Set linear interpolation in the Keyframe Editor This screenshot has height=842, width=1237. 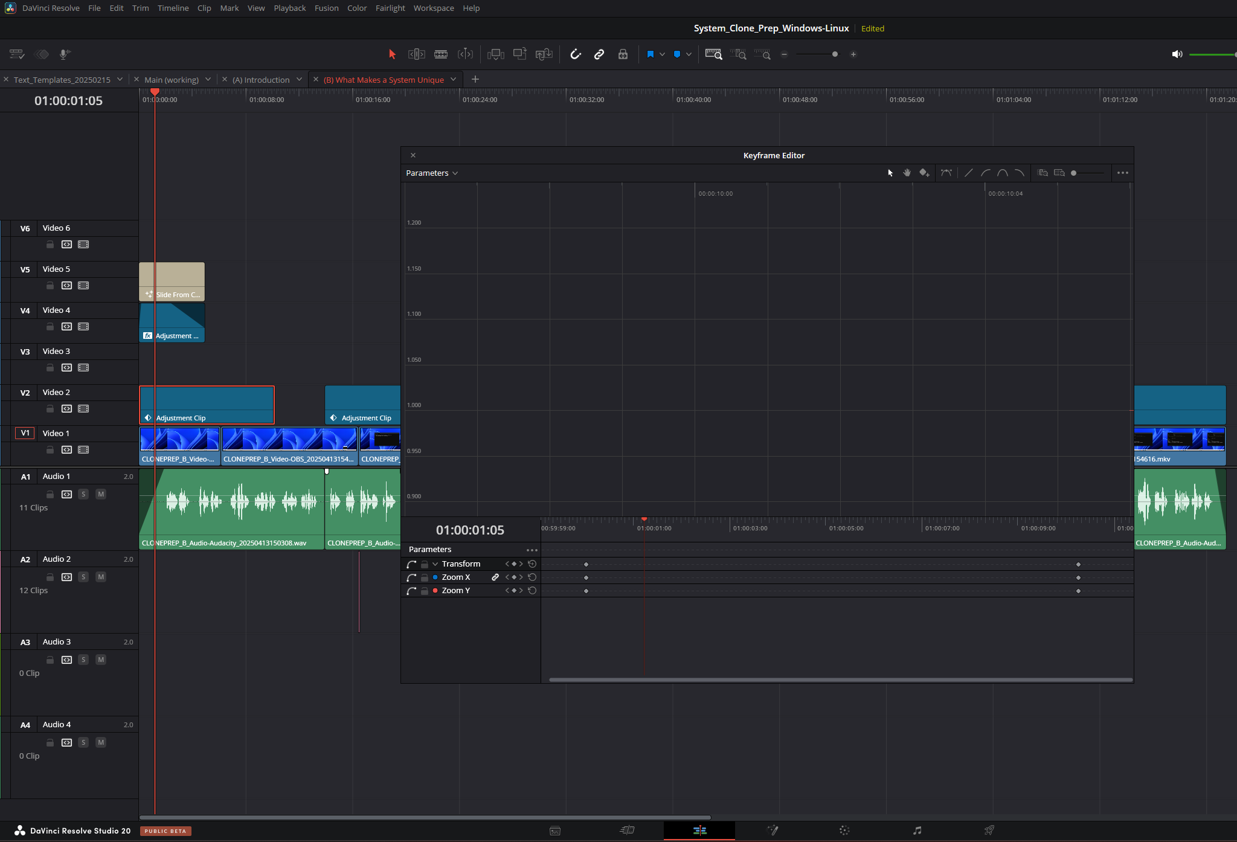(x=969, y=173)
